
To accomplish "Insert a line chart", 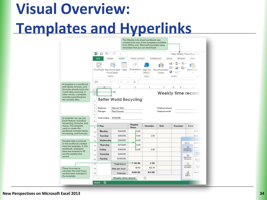I will point(171,68).
